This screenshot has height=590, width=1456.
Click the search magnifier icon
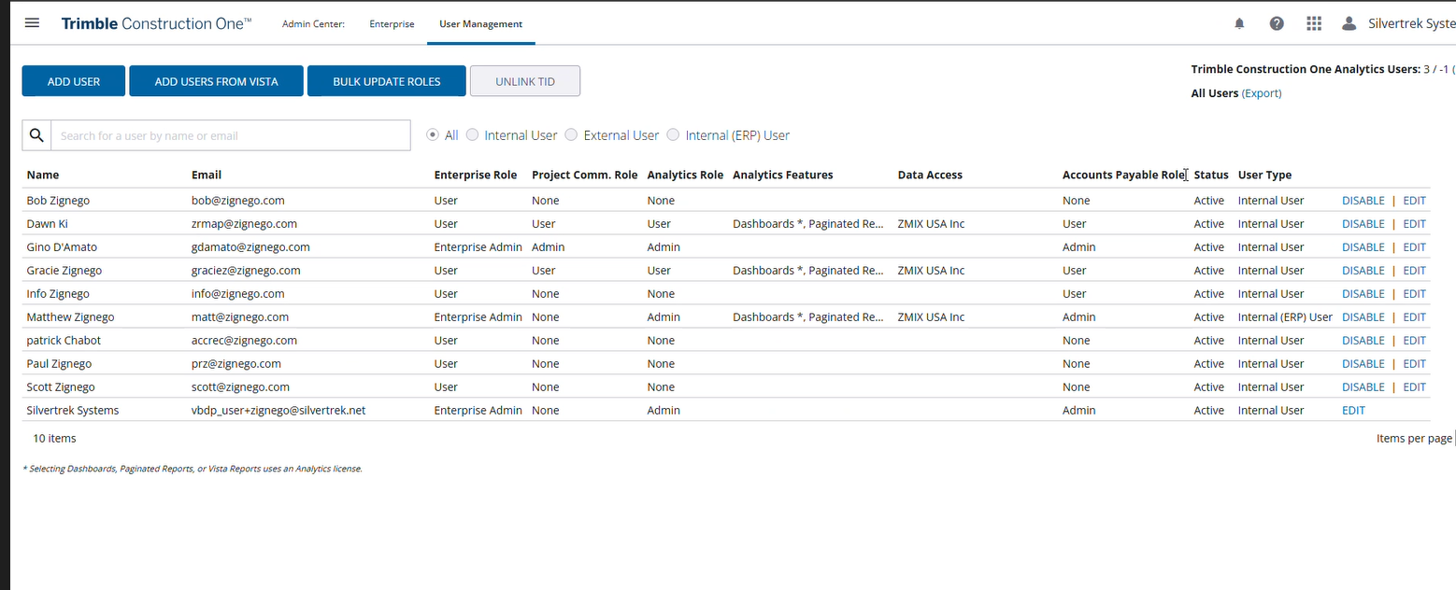pyautogui.click(x=36, y=135)
